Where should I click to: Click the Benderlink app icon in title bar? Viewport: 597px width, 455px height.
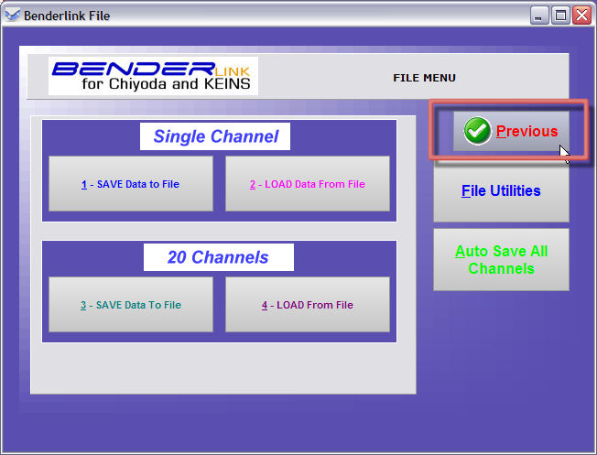click(x=12, y=14)
